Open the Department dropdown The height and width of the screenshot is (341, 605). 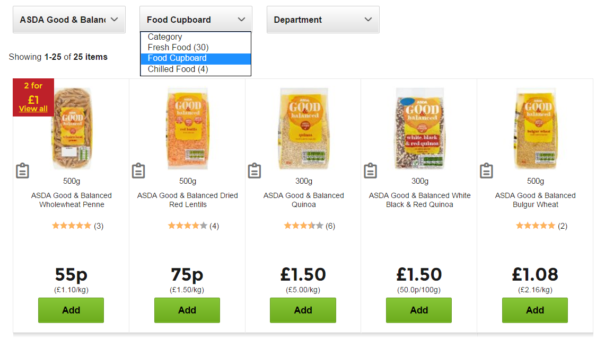click(322, 20)
